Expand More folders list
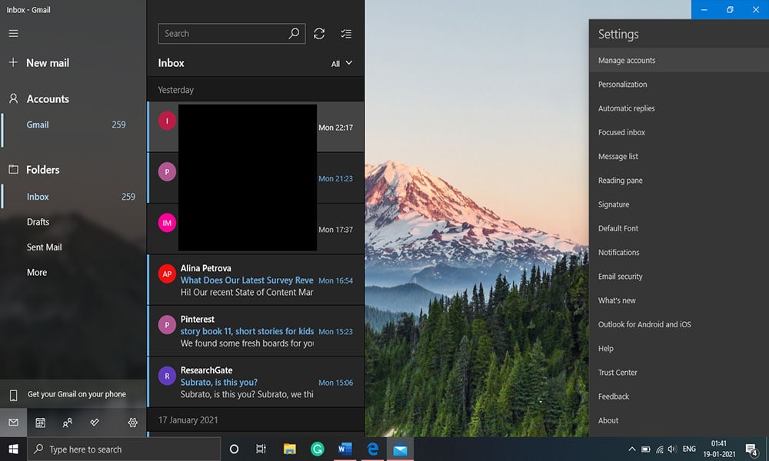The image size is (769, 461). (x=37, y=273)
